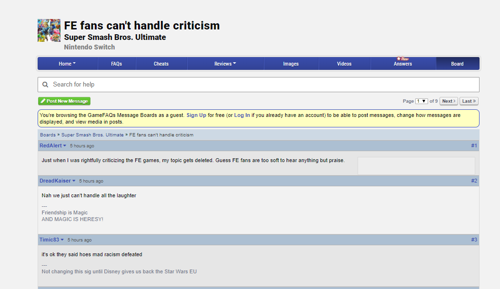Image resolution: width=500 pixels, height=289 pixels.
Task: Click the signature 'AND MAGIC IS HERESY!'
Action: click(x=72, y=219)
